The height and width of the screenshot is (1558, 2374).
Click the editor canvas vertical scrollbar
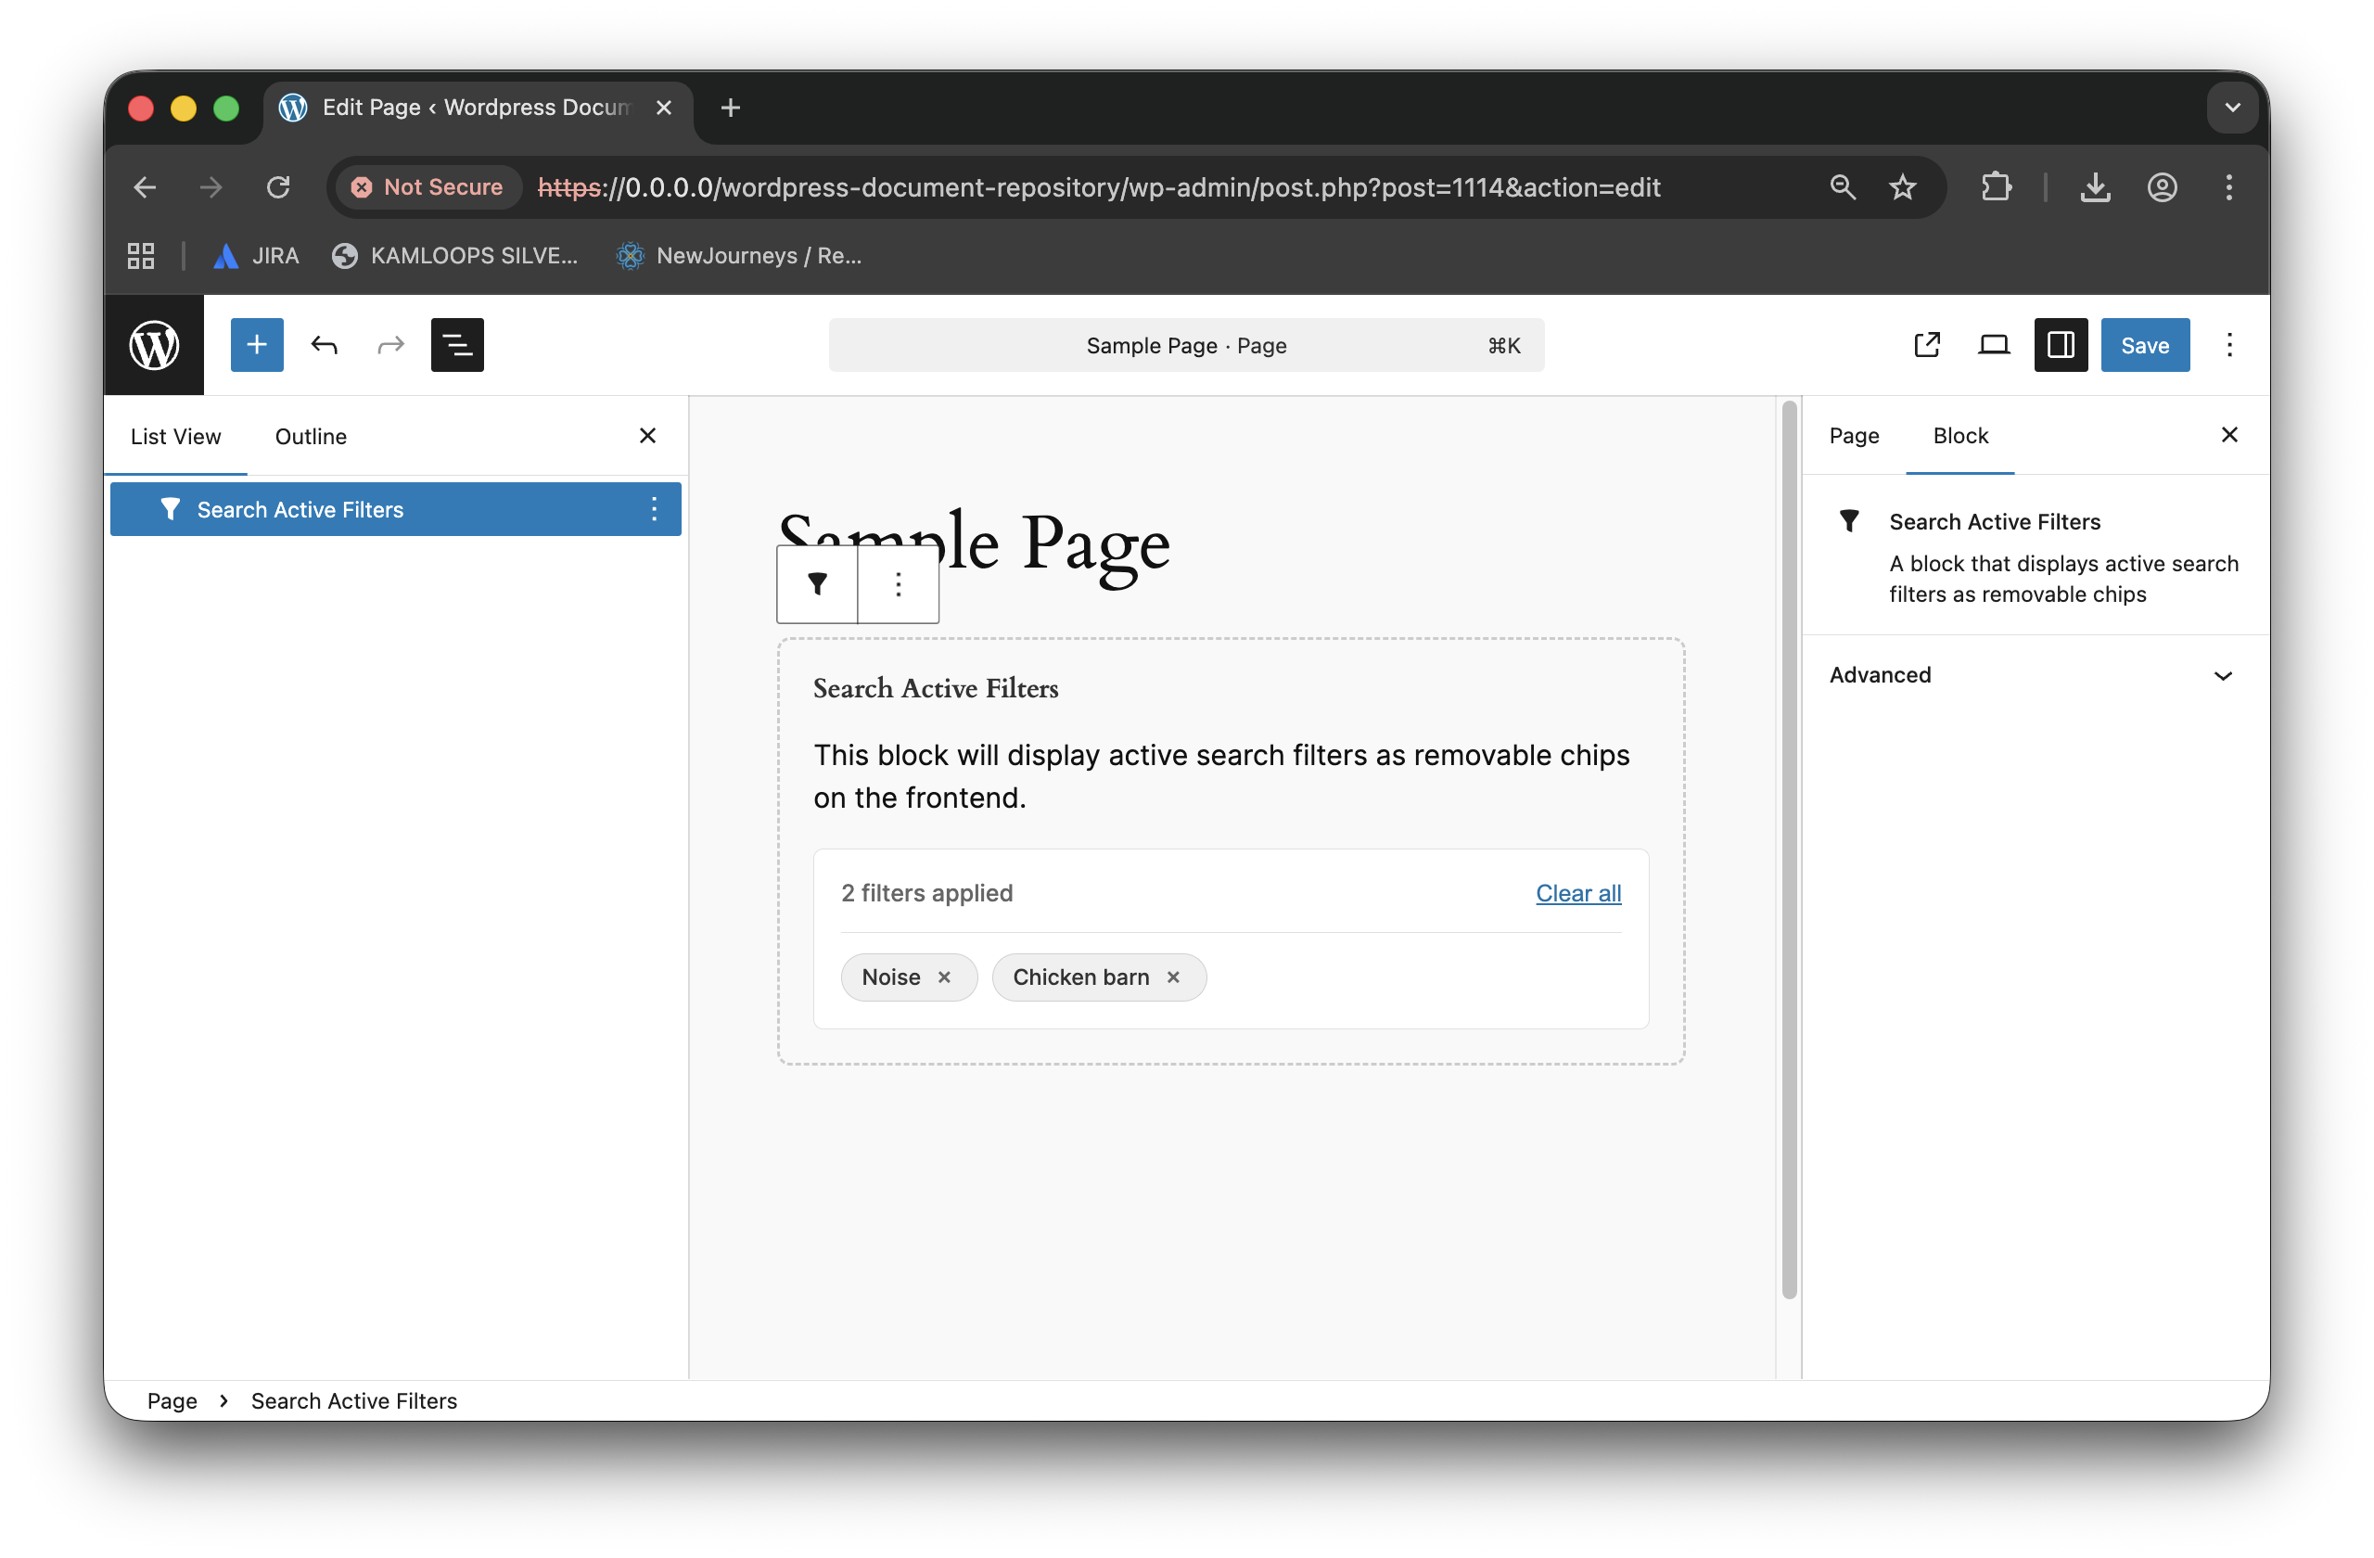pyautogui.click(x=1789, y=849)
